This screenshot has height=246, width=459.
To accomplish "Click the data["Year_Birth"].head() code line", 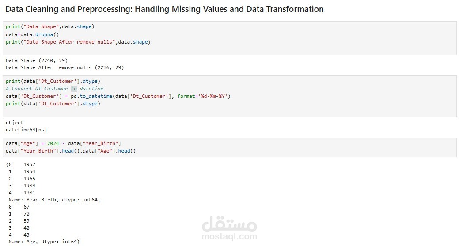I will (71, 151).
